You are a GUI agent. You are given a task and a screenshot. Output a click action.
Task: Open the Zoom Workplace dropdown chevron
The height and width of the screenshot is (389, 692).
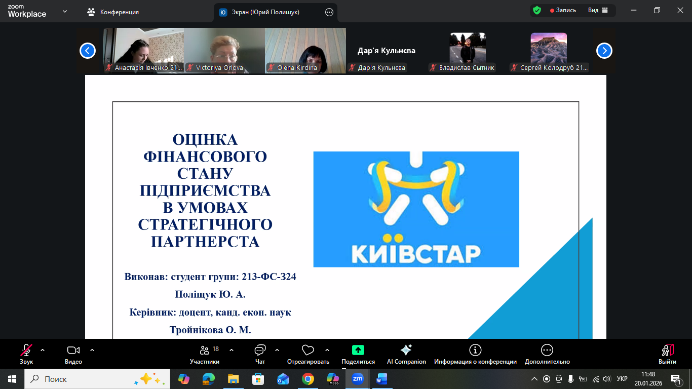64,11
